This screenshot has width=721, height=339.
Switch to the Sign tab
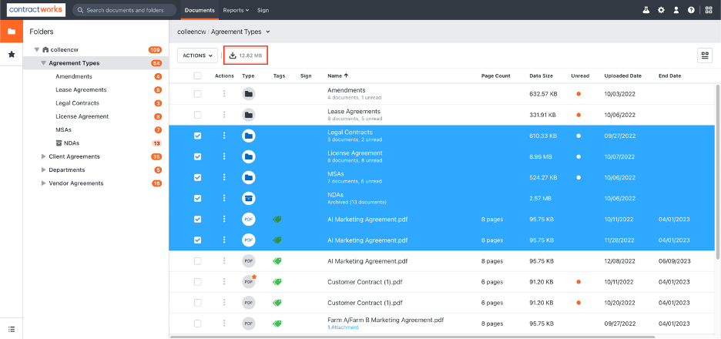click(x=263, y=10)
